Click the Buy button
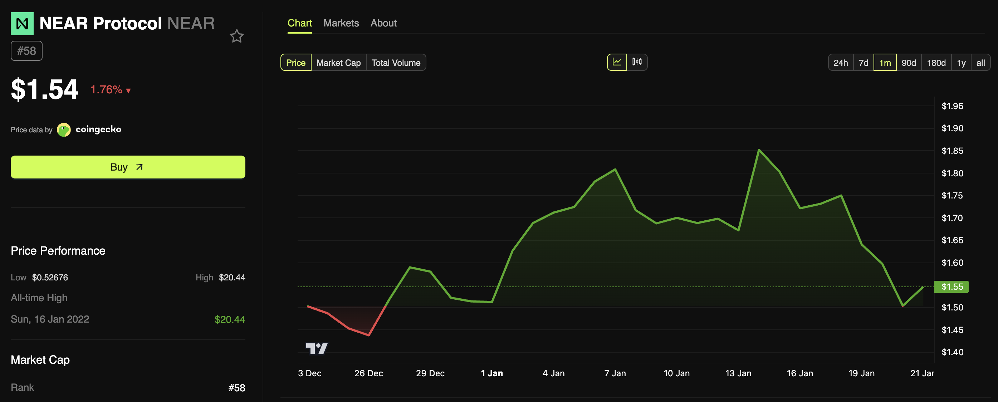The image size is (998, 402). pos(128,167)
